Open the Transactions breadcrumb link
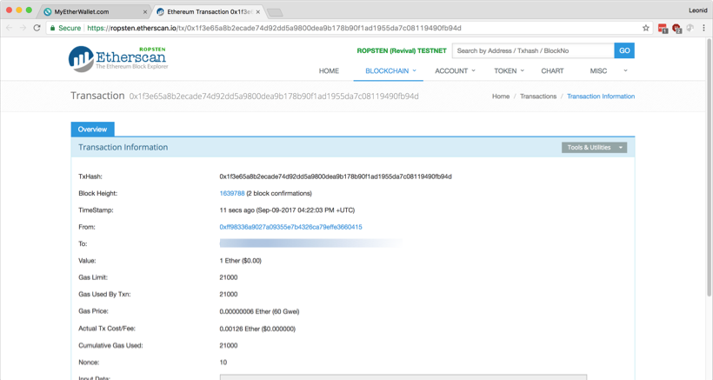Screen dimensions: 713x380 click(x=538, y=97)
